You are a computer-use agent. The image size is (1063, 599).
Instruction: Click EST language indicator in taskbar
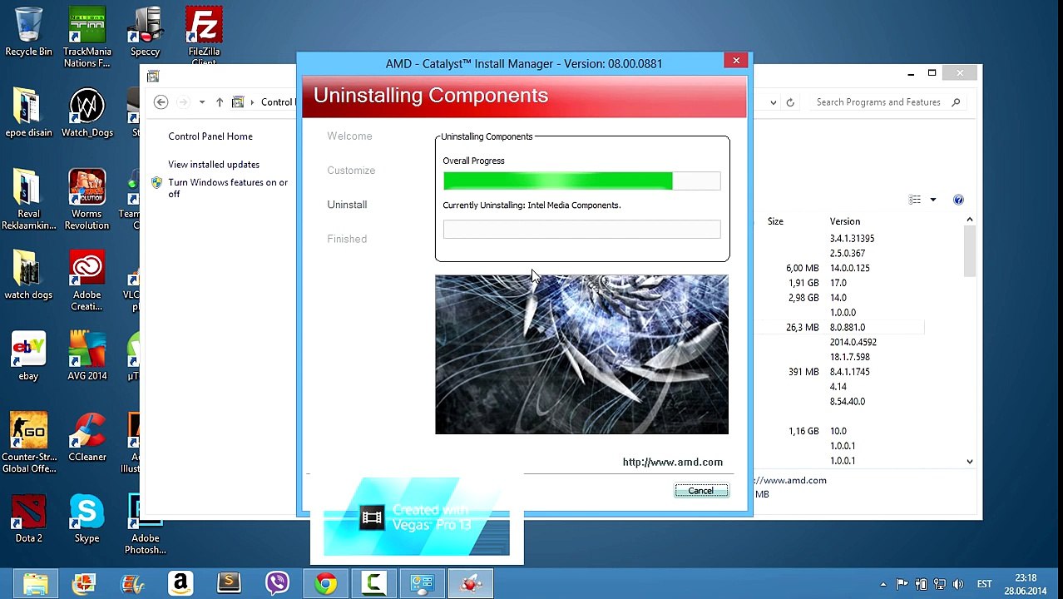point(984,584)
